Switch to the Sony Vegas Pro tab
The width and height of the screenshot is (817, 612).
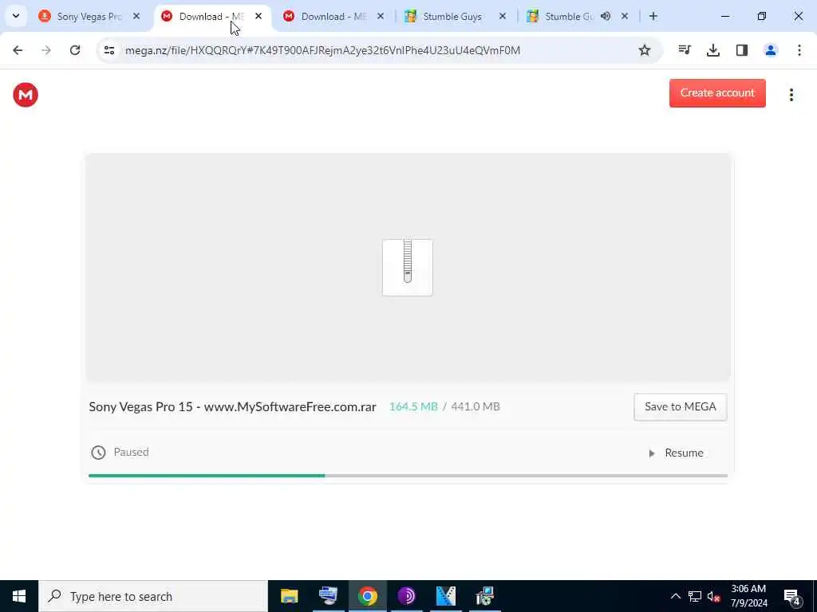pyautogui.click(x=89, y=16)
